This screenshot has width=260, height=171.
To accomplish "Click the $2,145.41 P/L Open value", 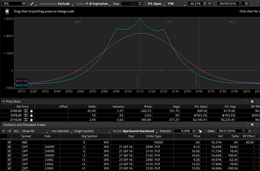I will tap(200, 120).
